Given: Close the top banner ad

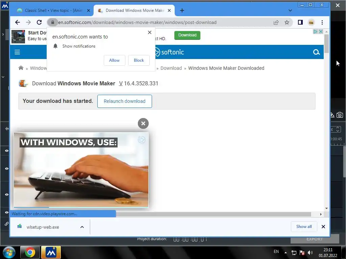Looking at the screenshot, I should tap(321, 32).
